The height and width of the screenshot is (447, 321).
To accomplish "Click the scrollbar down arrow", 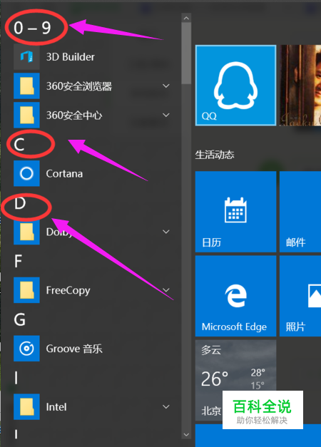I will click(186, 434).
